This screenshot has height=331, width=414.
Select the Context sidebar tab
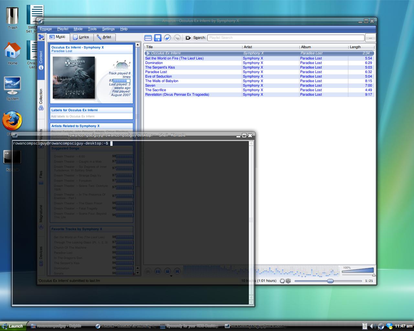tap(41, 60)
